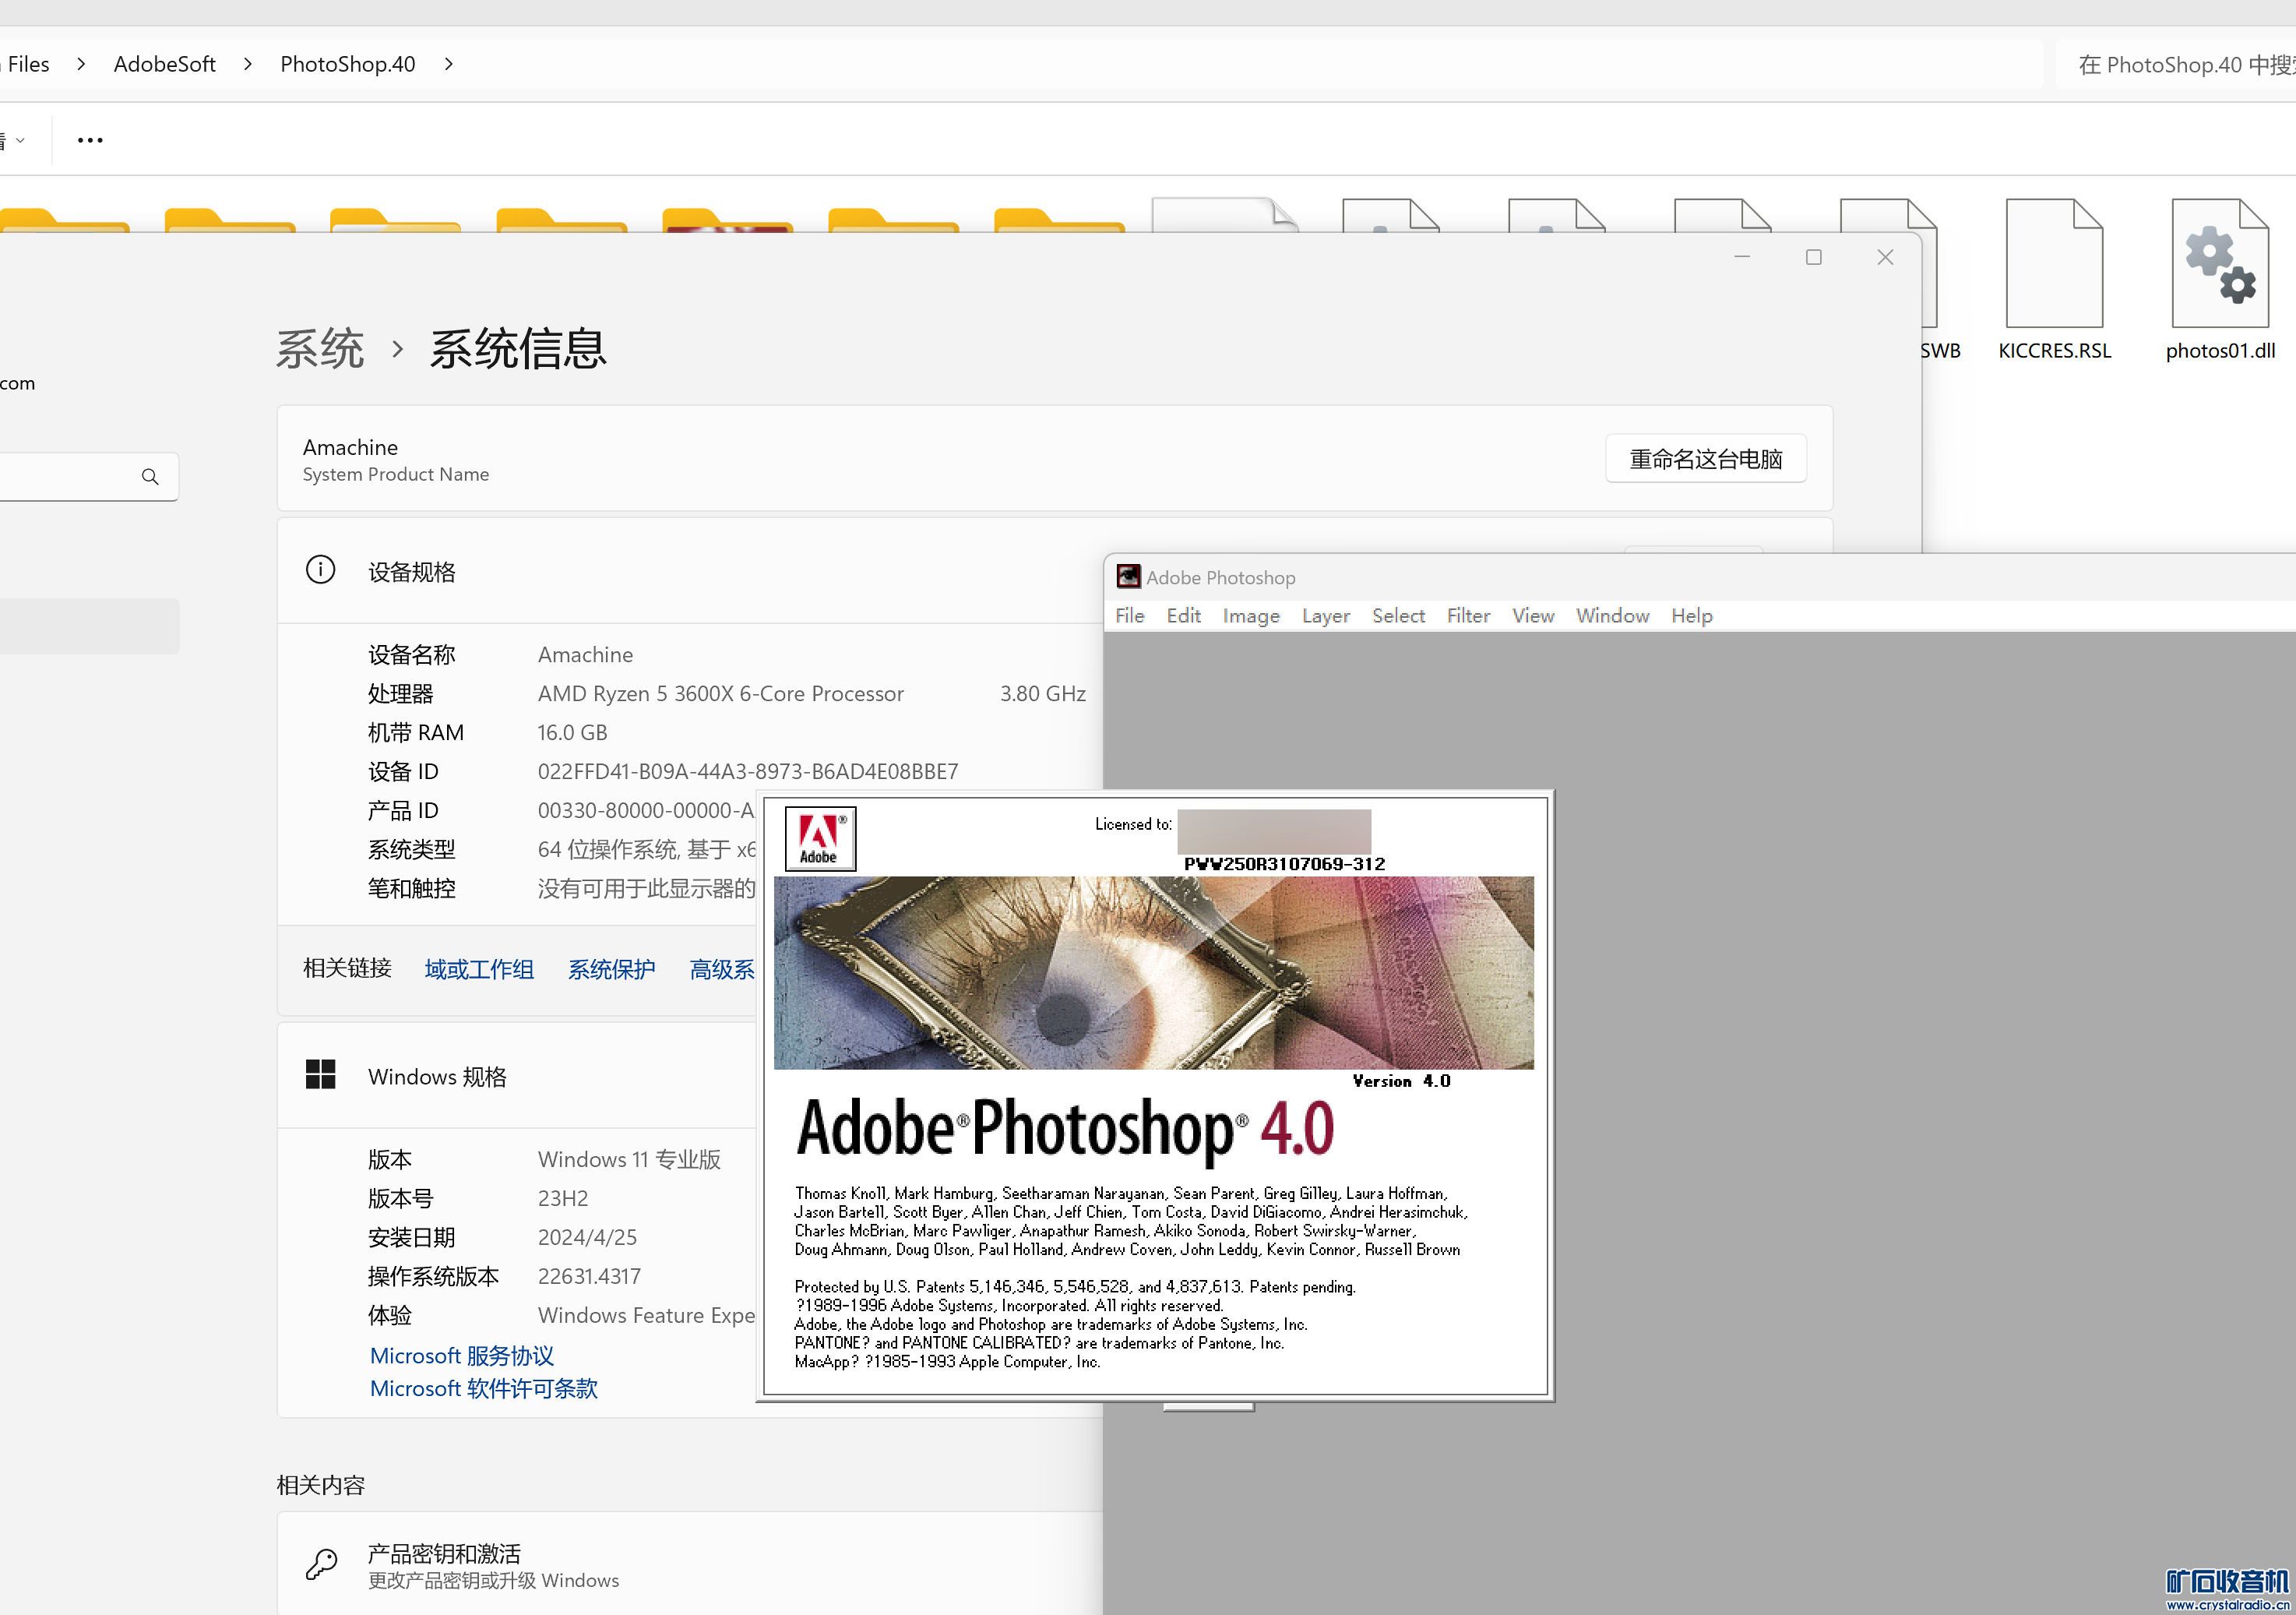Expand the chevron after PhotoShop.40 breadcrumb
The width and height of the screenshot is (2296, 1615).
(x=449, y=64)
